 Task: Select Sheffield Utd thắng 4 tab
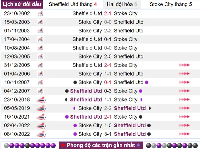tap(73, 4)
